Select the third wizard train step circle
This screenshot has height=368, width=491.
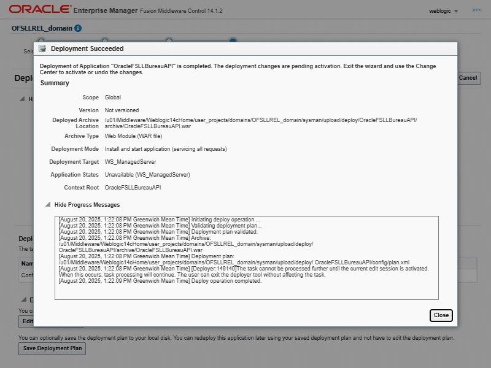(x=169, y=40)
